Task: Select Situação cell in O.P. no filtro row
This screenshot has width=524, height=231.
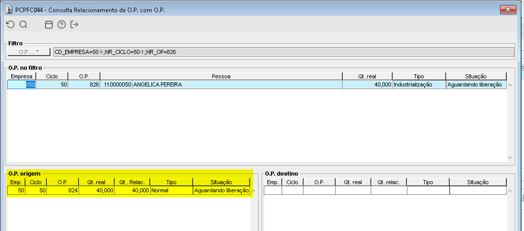Action: pos(476,85)
